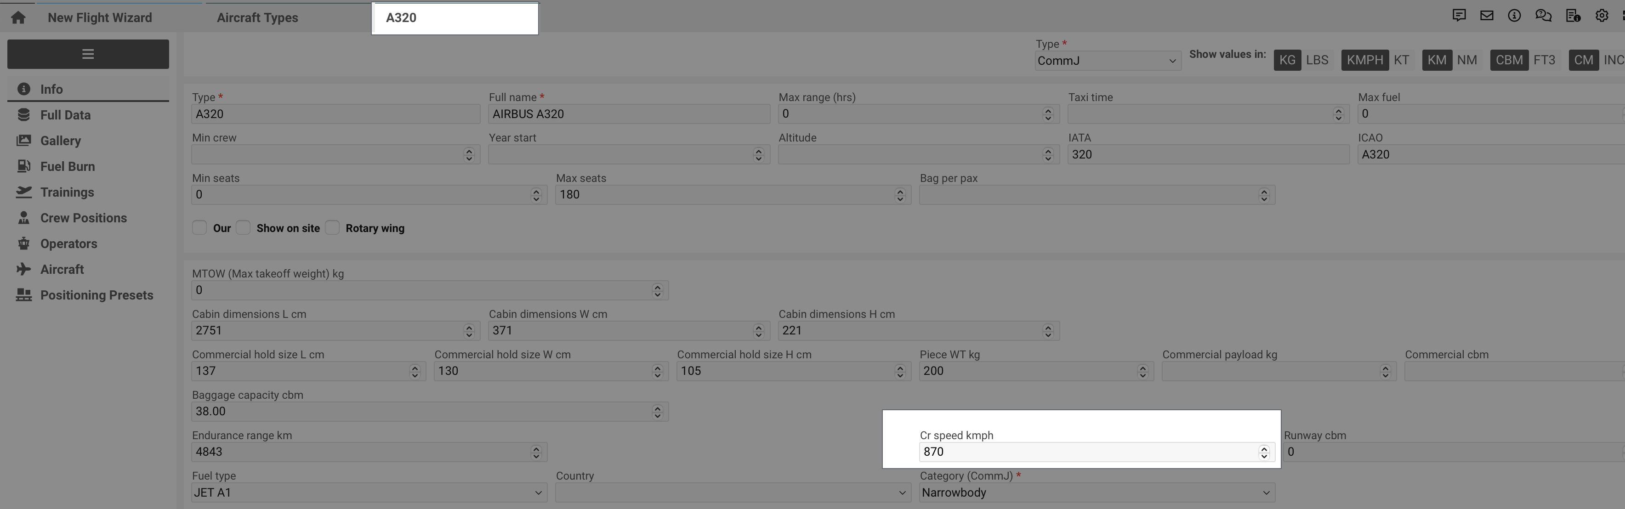This screenshot has height=509, width=1625.
Task: Switch weight units to LBS
Action: [x=1317, y=60]
